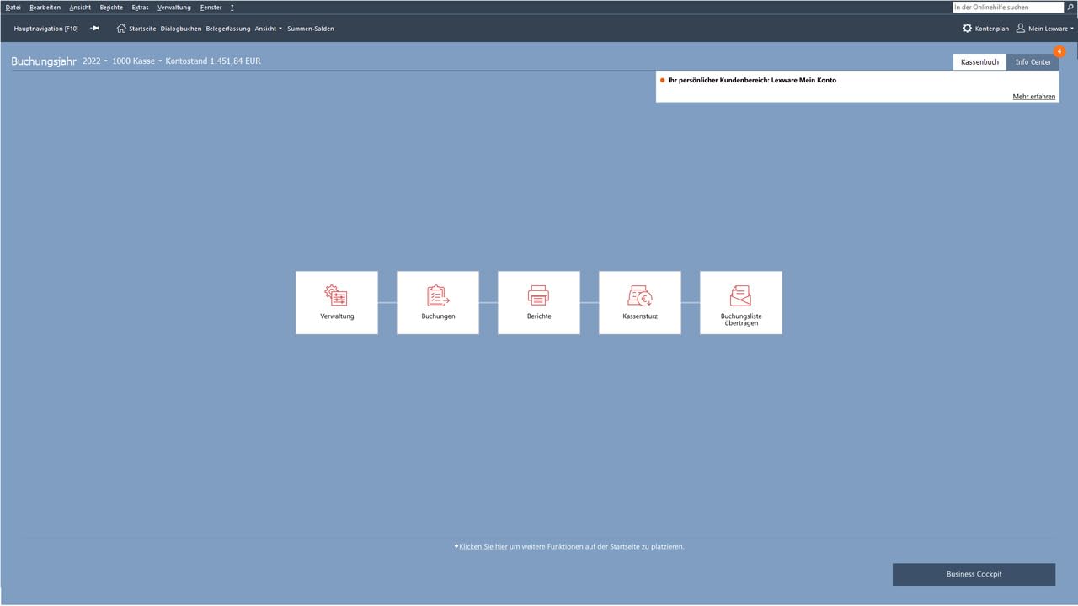This screenshot has height=606, width=1078.
Task: Click into the Onlinehilfe search field
Action: [1008, 7]
